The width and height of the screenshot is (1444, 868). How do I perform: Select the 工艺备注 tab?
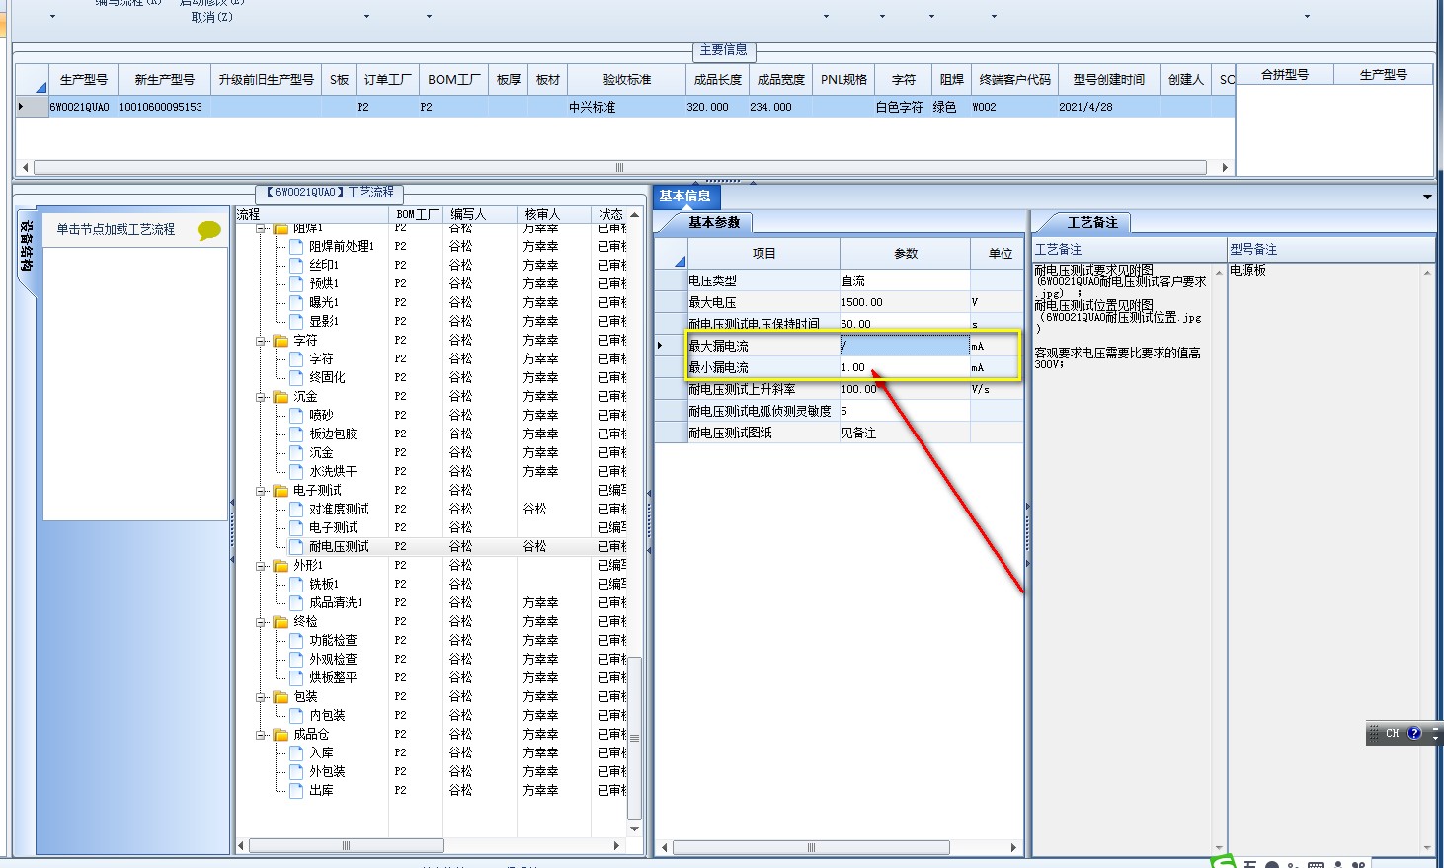point(1092,223)
